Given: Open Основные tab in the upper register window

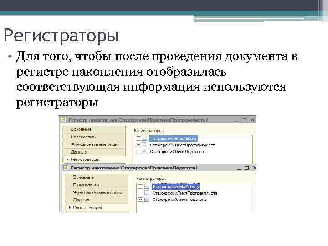Looking at the screenshot, I should [x=94, y=129].
